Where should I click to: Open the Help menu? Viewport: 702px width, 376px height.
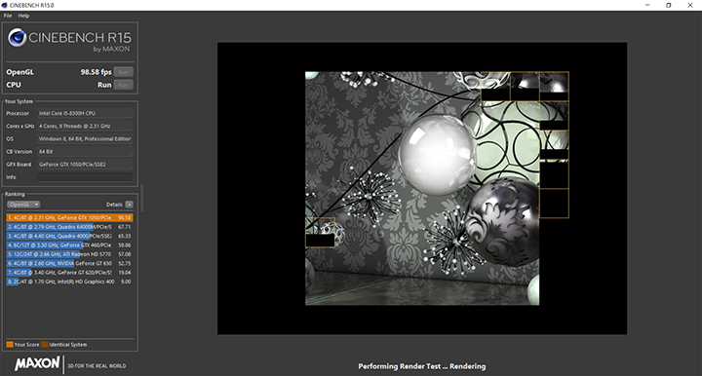click(23, 16)
